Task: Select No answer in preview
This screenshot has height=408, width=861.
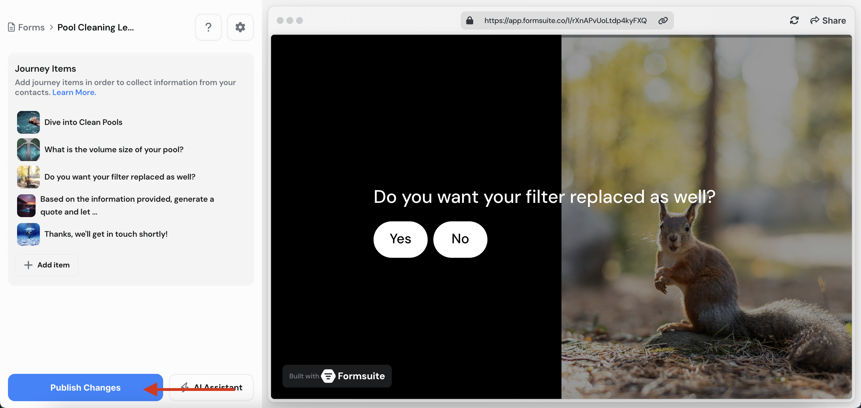Action: (x=460, y=239)
